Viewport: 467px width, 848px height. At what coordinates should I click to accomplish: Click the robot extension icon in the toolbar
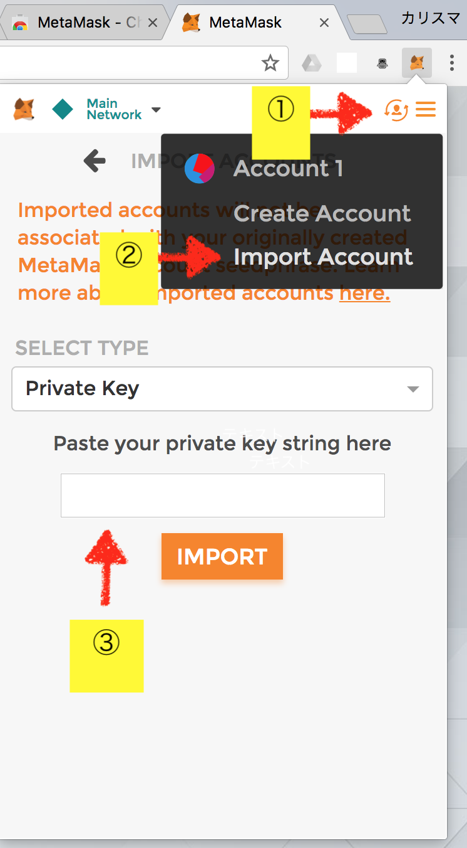tap(382, 63)
